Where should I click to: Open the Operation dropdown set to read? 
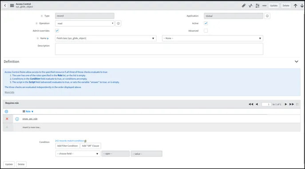[85, 23]
